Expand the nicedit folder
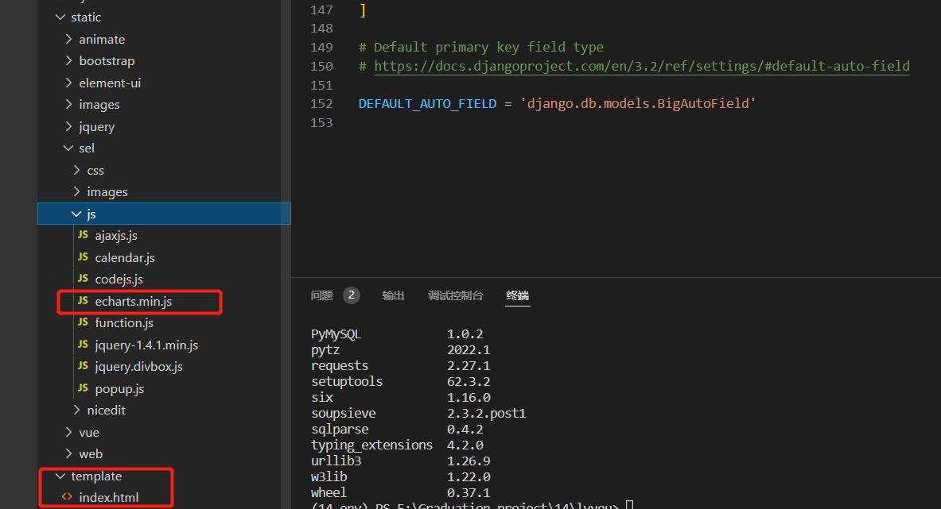 [76, 411]
